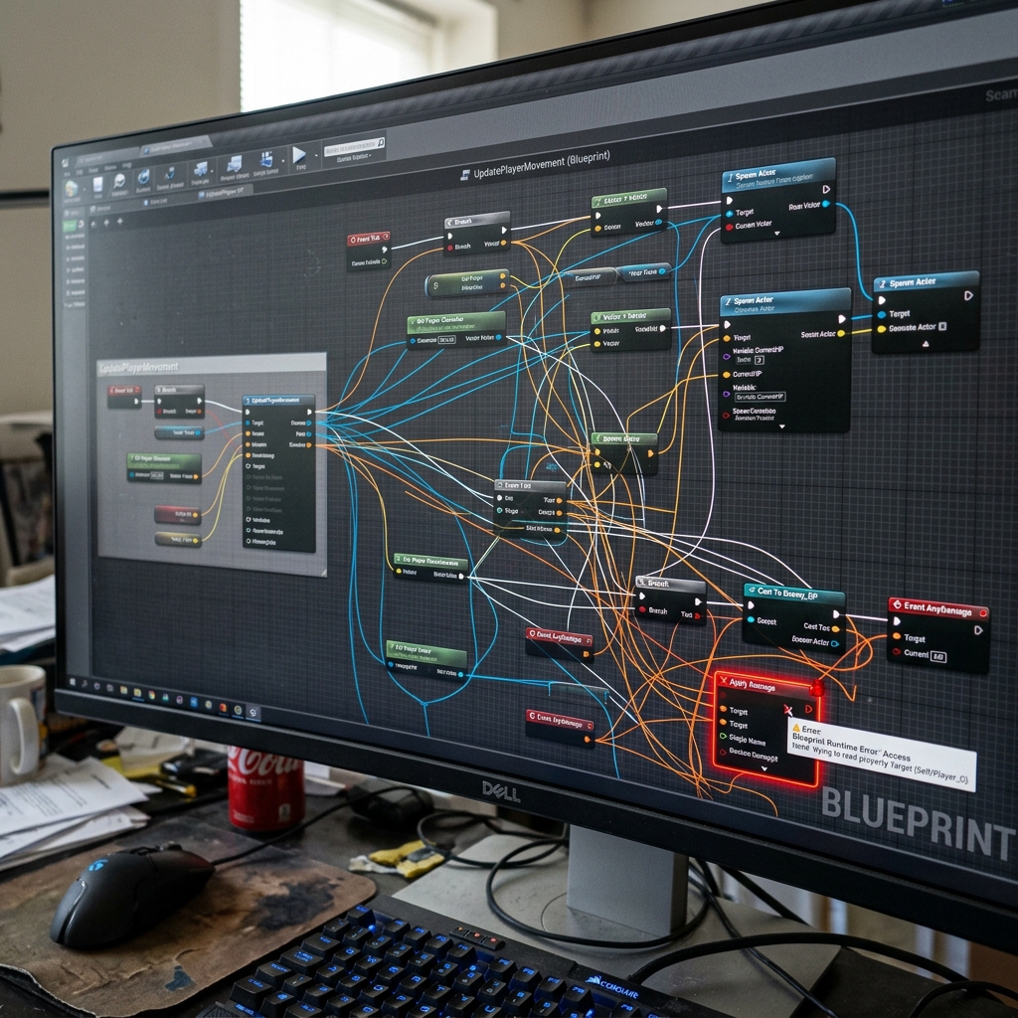Screen dimensions: 1018x1018
Task: Click the Play triangle in the toolbar
Action: pos(298,154)
